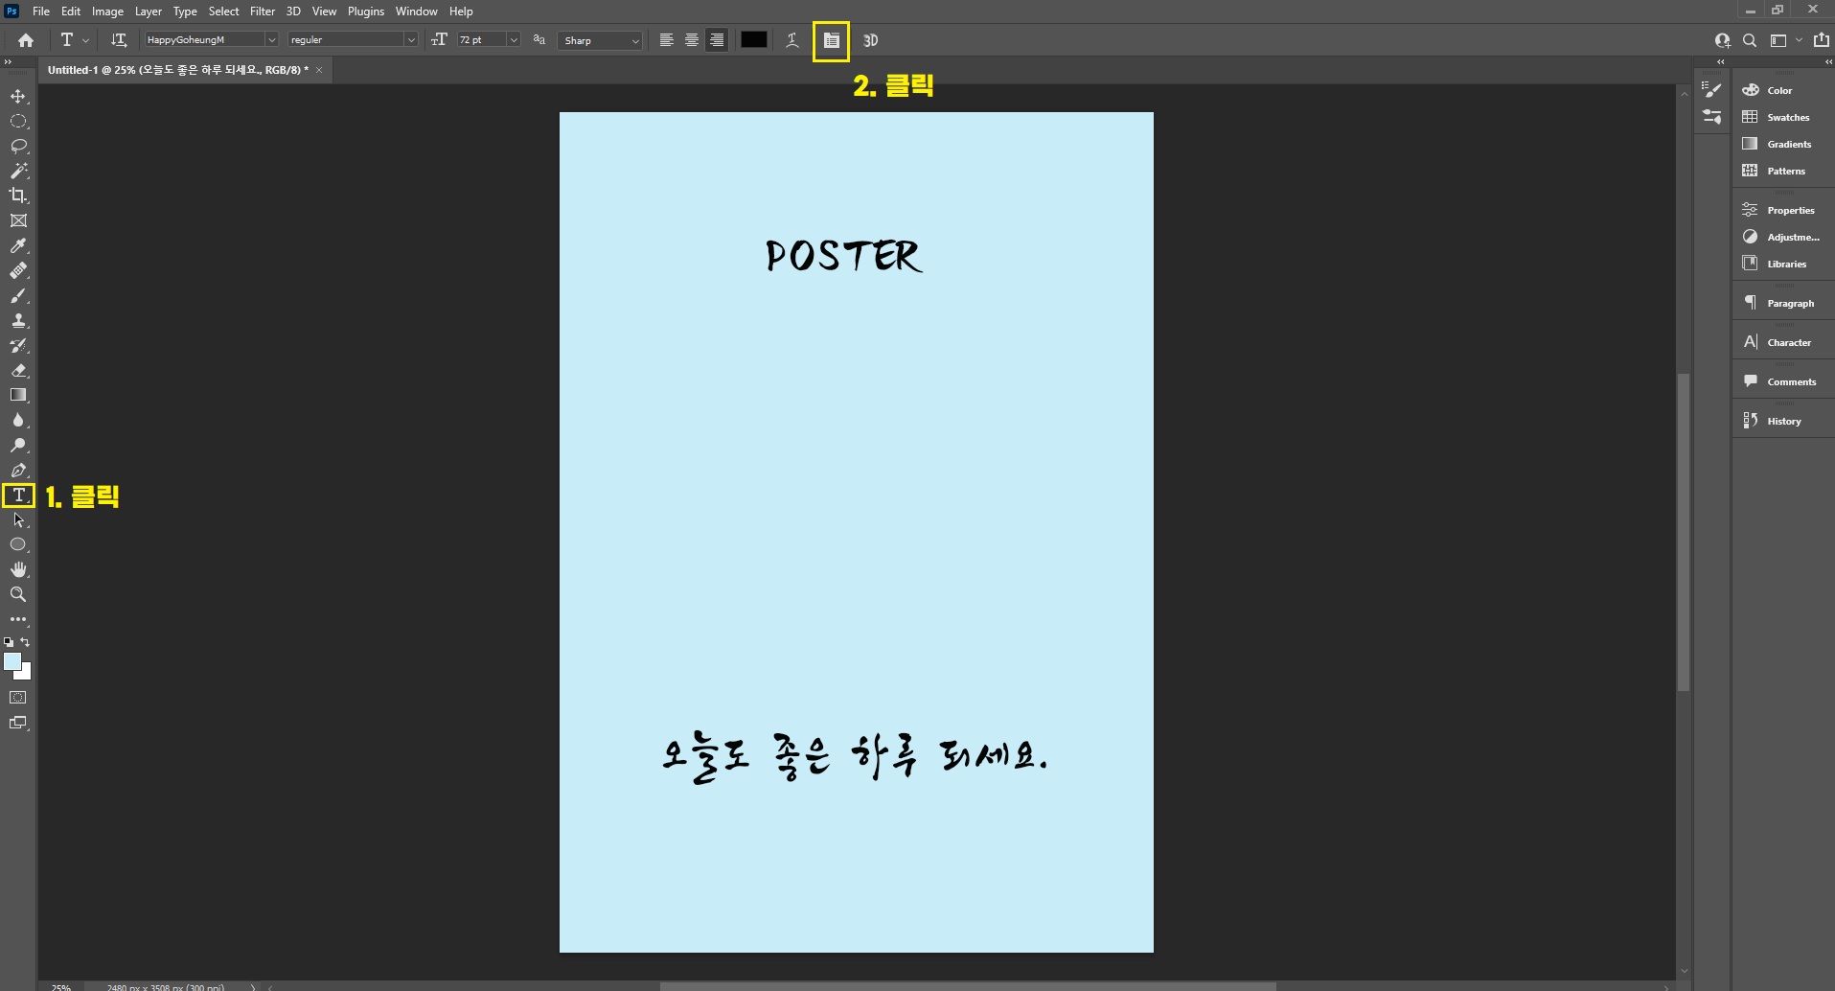Select the Eraser tool
1835x991 pixels.
[18, 370]
